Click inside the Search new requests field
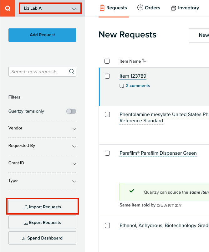The height and width of the screenshot is (252, 209). point(38,72)
